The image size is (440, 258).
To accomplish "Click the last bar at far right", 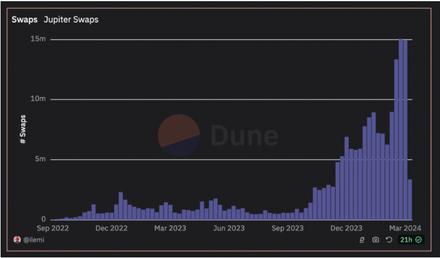I will [410, 200].
